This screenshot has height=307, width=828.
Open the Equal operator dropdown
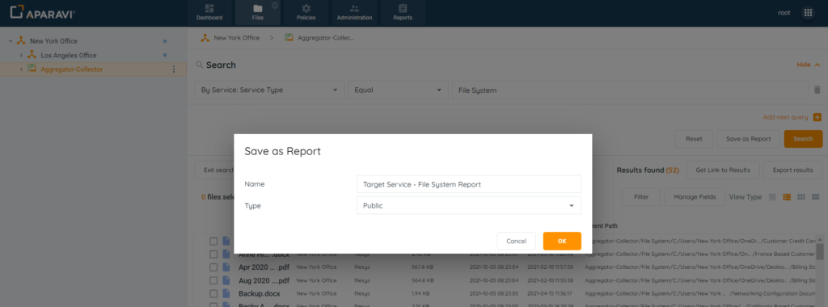coord(398,90)
